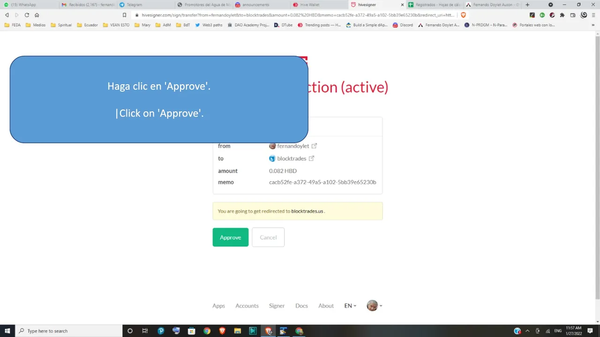This screenshot has width=600, height=337.
Task: Open the green extension icon in toolbar
Action: [542, 15]
